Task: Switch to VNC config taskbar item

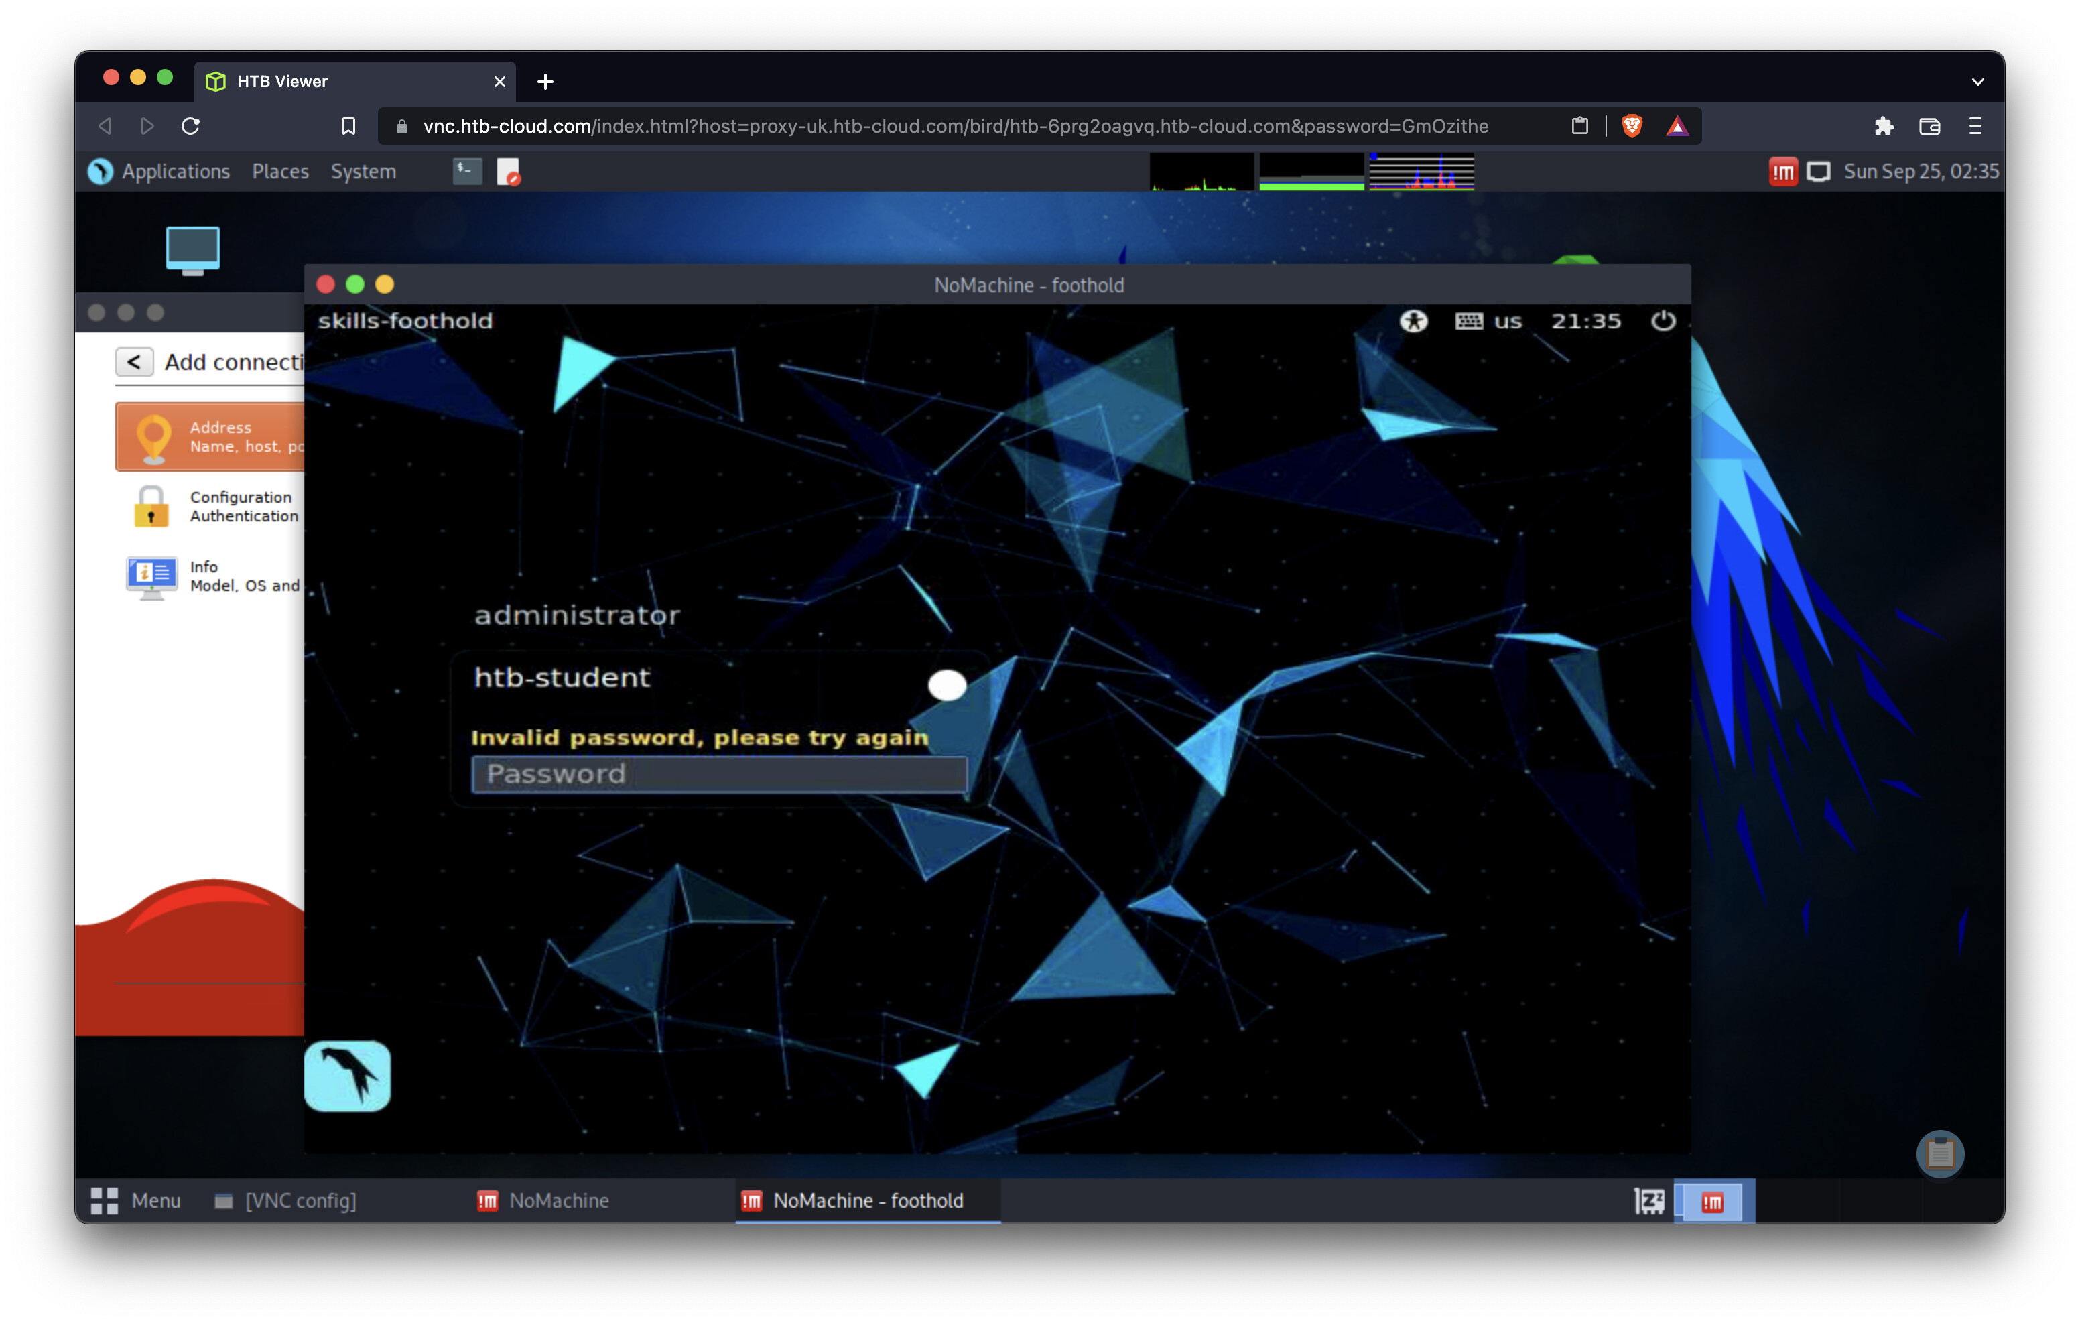Action: click(x=285, y=1200)
